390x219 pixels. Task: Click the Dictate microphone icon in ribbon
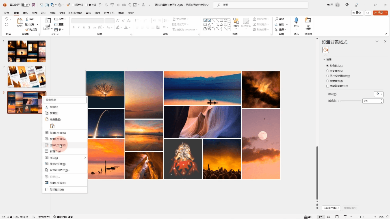(x=296, y=21)
